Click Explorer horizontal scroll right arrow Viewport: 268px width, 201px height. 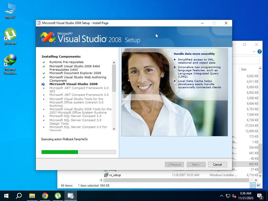pyautogui.click(x=256, y=180)
